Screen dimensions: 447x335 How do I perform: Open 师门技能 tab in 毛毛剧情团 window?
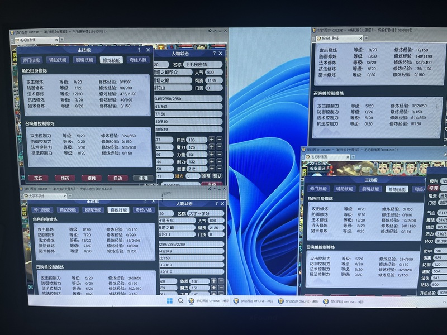click(318, 189)
